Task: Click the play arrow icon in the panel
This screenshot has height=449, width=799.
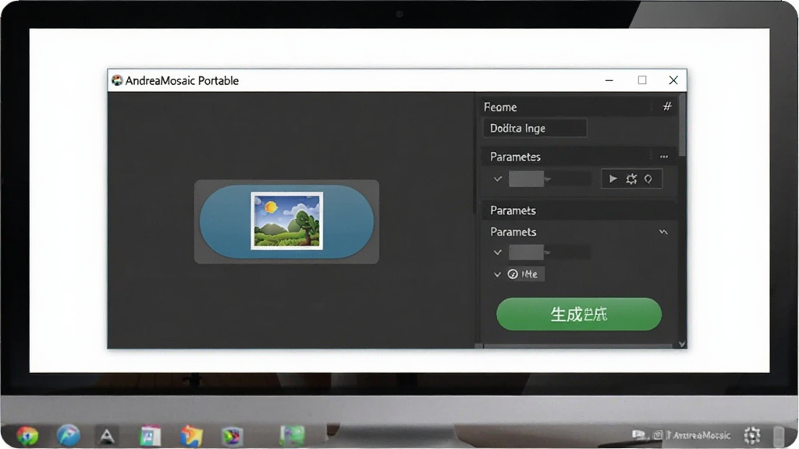Action: (613, 179)
